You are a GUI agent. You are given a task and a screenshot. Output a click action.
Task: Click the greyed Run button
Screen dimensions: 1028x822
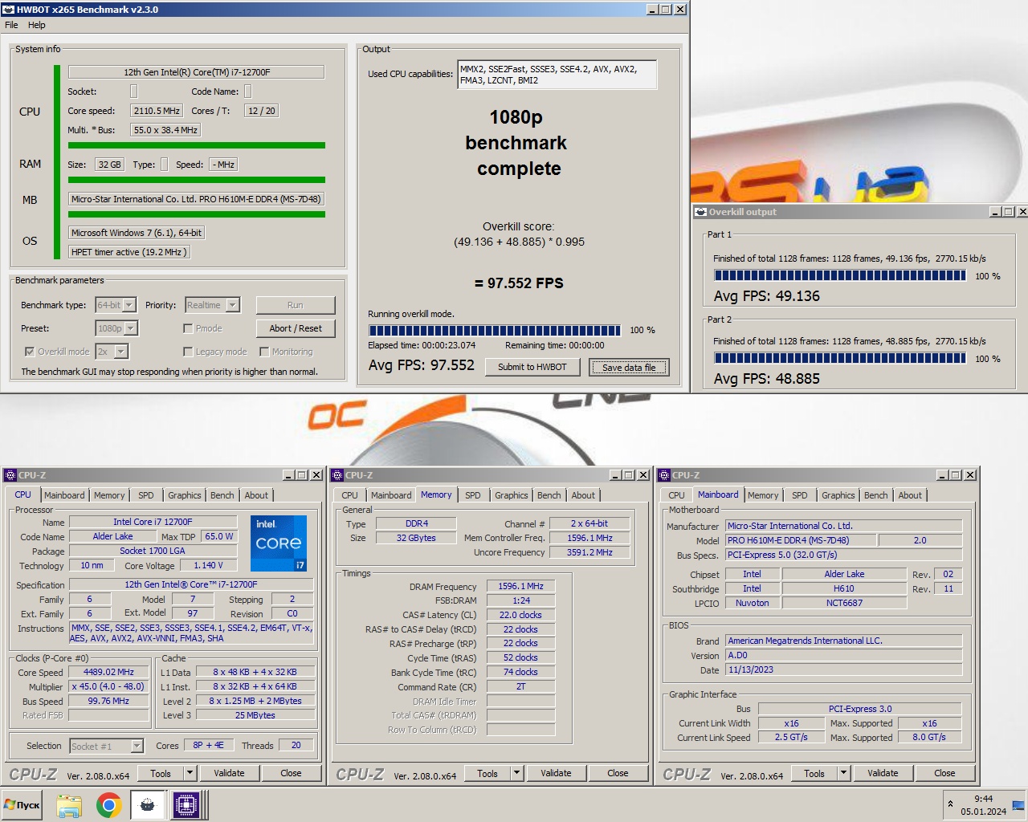[296, 305]
